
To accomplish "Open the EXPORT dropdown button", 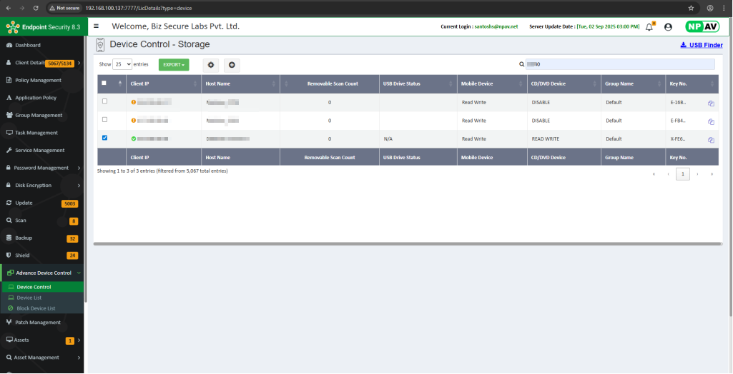I will click(x=174, y=65).
